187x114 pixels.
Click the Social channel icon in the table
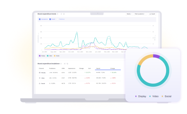point(40,83)
